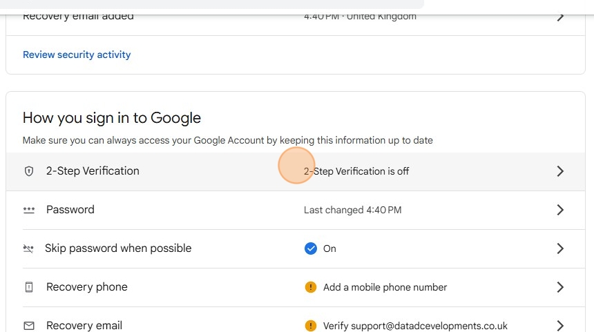
Task: Open the Recovery email row chevron
Action: pos(560,325)
